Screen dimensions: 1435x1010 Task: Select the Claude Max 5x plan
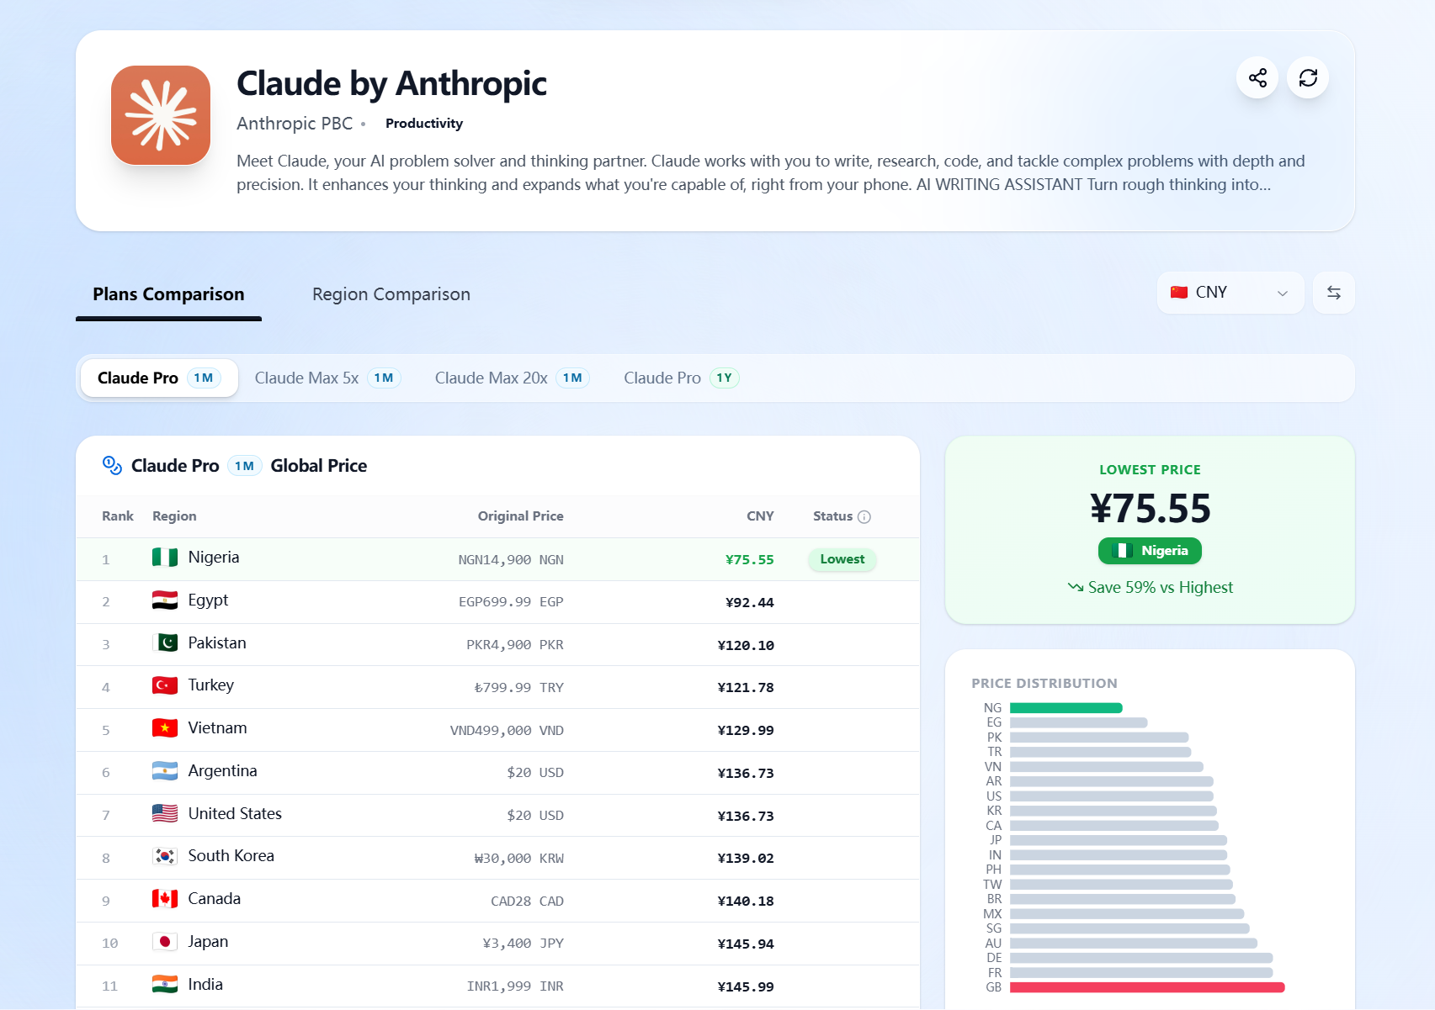327,378
